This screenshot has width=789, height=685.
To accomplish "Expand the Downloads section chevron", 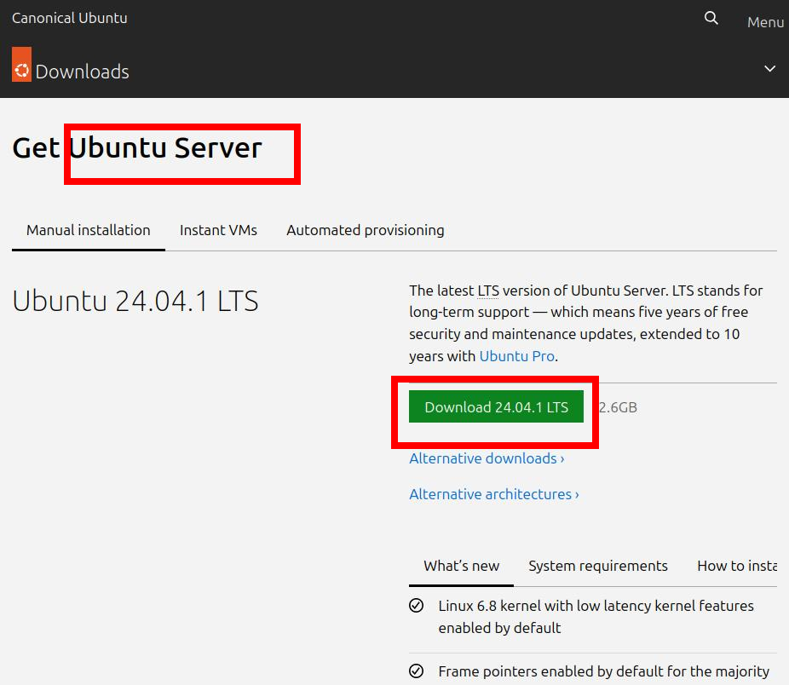I will click(x=769, y=68).
